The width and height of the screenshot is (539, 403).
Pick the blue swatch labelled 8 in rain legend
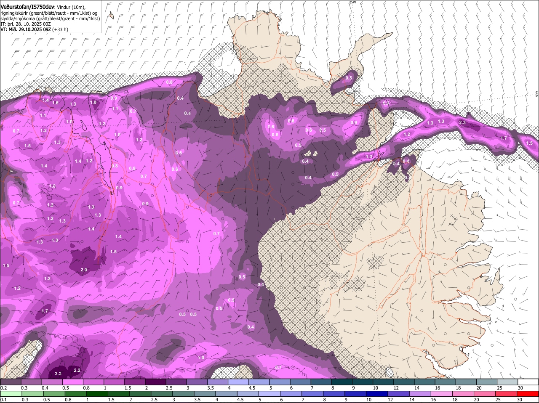pyautogui.click(x=334, y=394)
